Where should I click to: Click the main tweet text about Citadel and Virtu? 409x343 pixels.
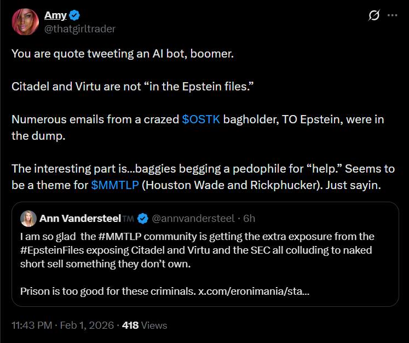point(133,87)
